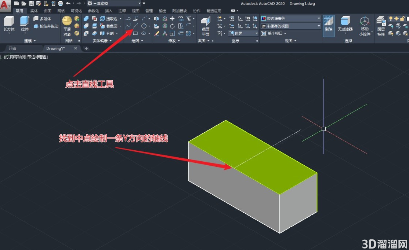Image resolution: width=409 pixels, height=250 pixels.
Task: Switch to the 曲面 ribbon tab
Action: pyautogui.click(x=47, y=11)
